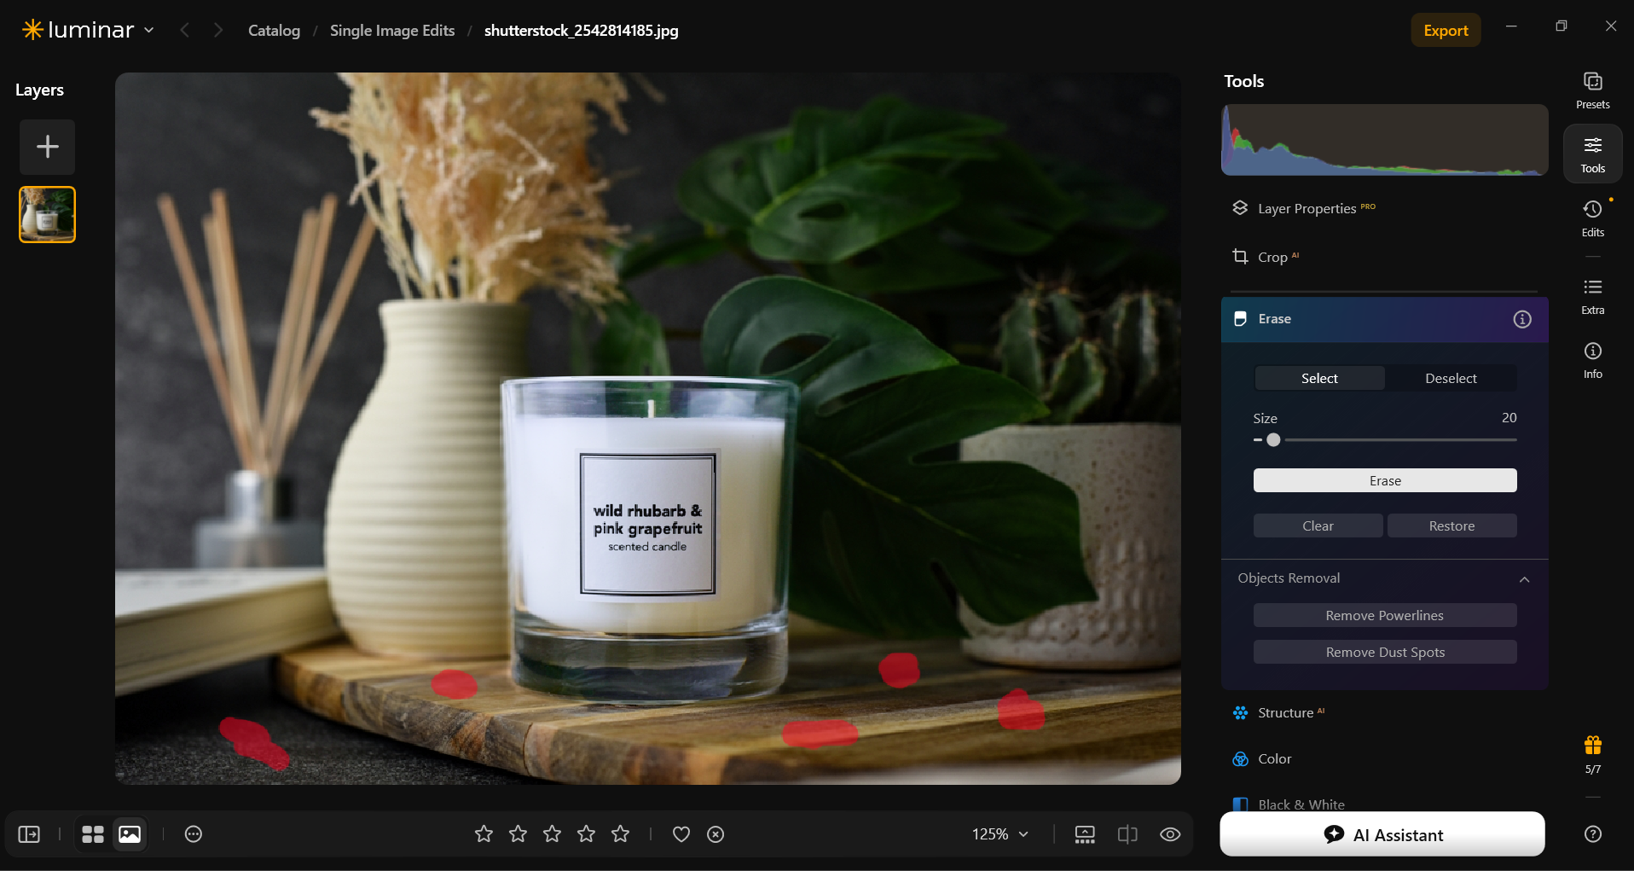Add a new layer with plus button
This screenshot has height=871, width=1634.
[x=48, y=147]
